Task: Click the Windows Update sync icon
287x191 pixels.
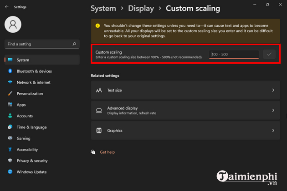Action: tap(10, 171)
